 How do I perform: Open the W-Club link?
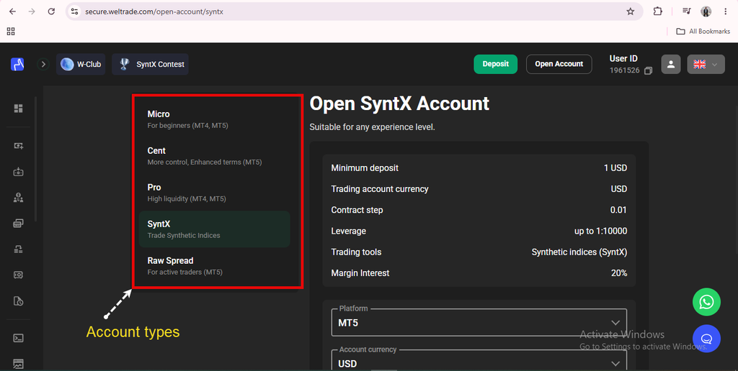(81, 64)
